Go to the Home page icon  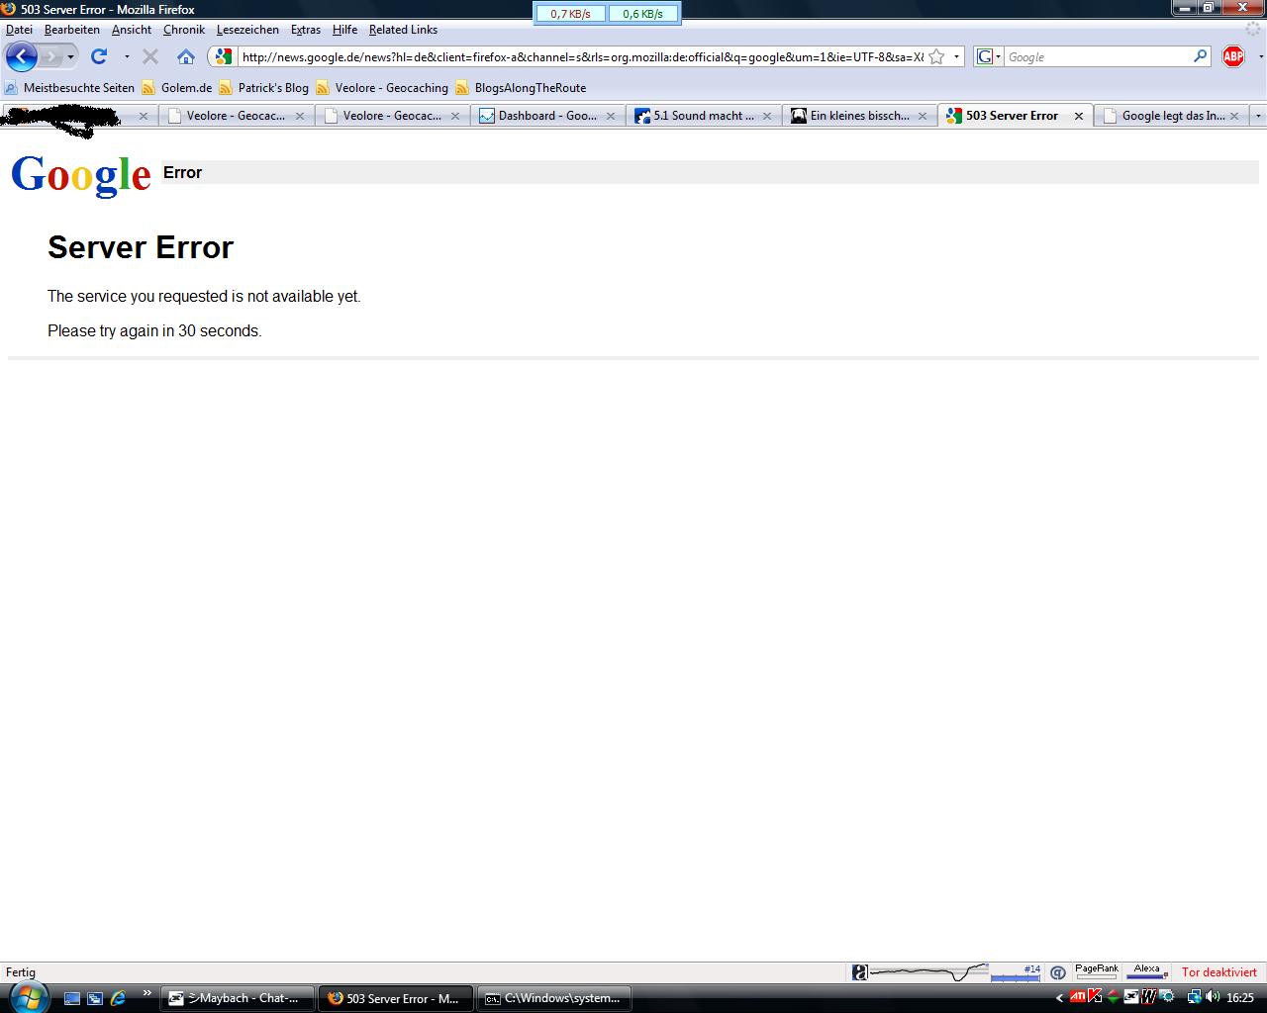pyautogui.click(x=186, y=56)
